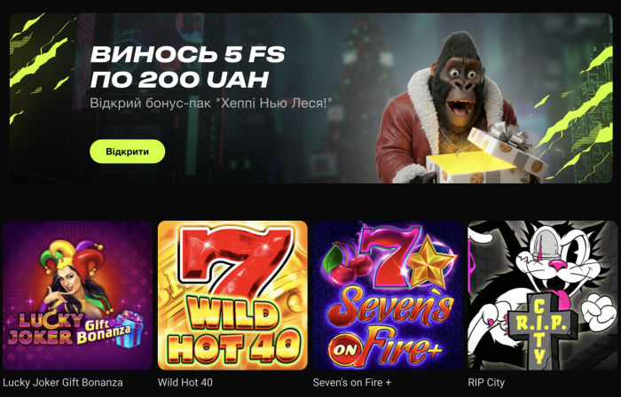Image resolution: width=621 pixels, height=397 pixels.
Task: Click the glowing open gift box on banner
Action: point(487,156)
